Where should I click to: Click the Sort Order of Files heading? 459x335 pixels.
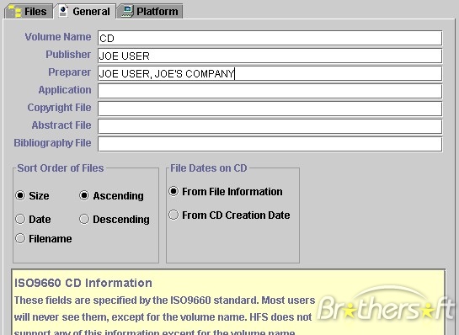point(61,168)
